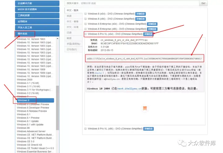Image resolution: width=223 pixels, height=153 pixels.
Task: Select Windows 8.1 with Update entry
Action: [30, 125]
